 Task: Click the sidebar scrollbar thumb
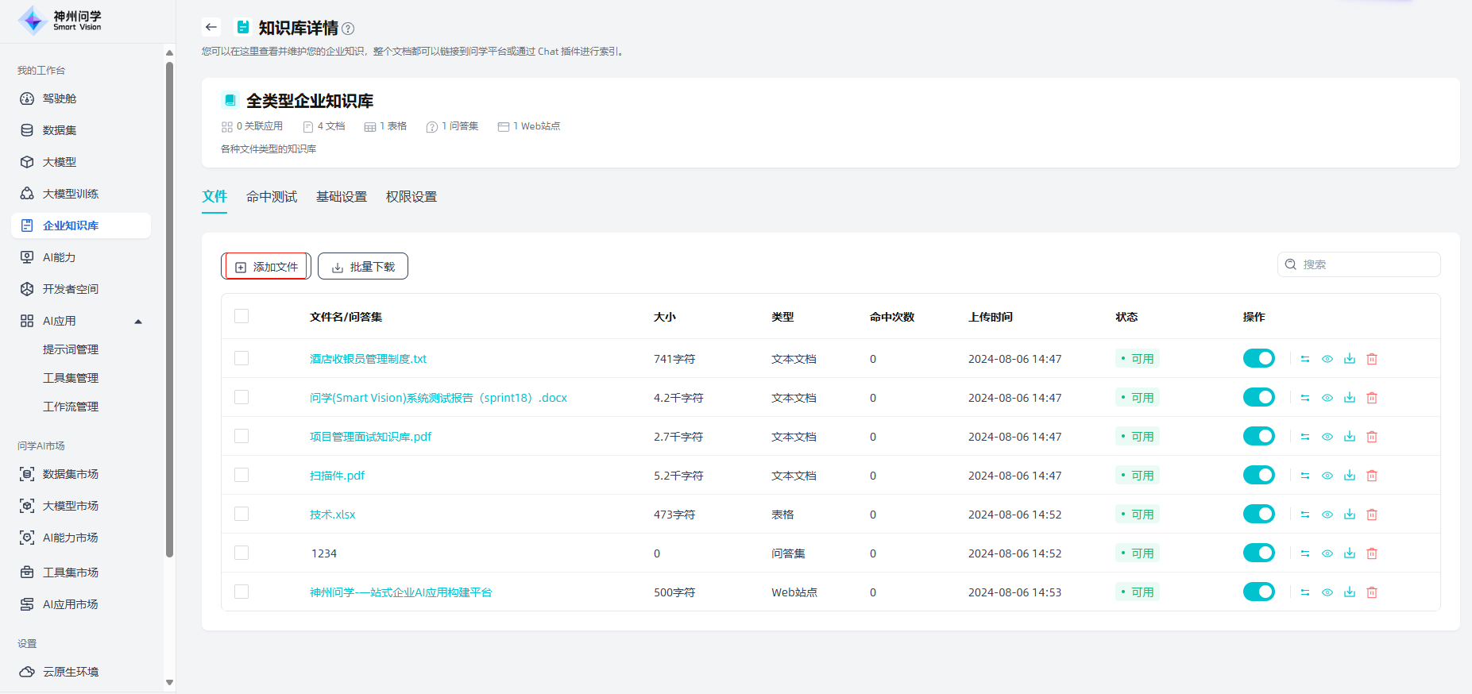point(169,310)
